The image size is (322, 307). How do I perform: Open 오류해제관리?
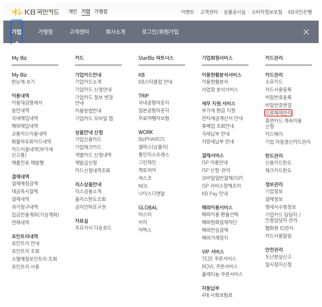tap(278, 113)
